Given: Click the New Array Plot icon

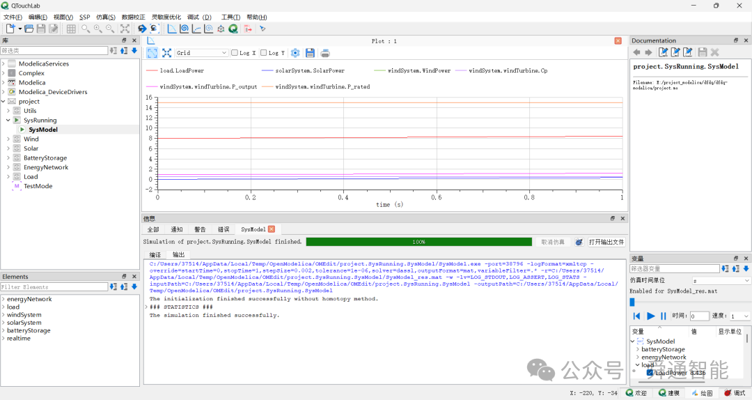Looking at the screenshot, I should coord(196,29).
